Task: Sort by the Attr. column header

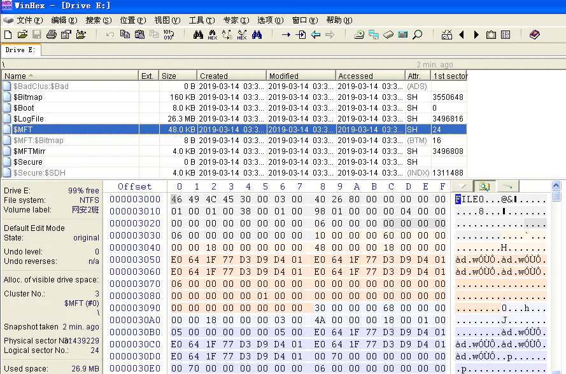Action: pos(418,76)
